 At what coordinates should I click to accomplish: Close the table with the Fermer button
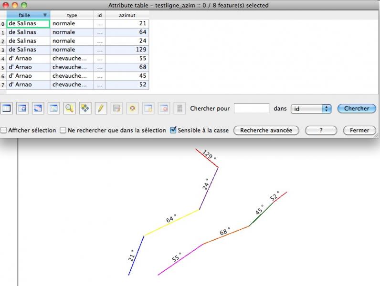pos(359,130)
